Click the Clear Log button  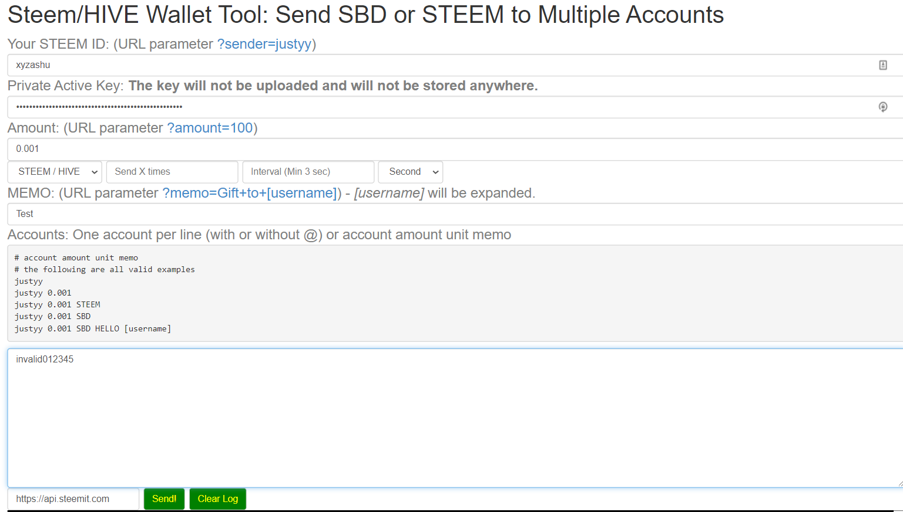(218, 499)
